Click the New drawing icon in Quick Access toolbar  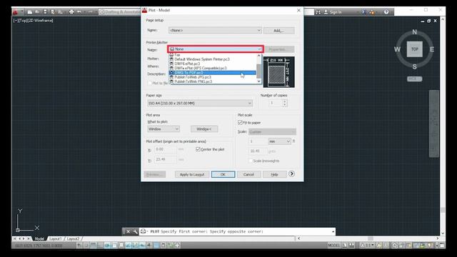(x=30, y=12)
